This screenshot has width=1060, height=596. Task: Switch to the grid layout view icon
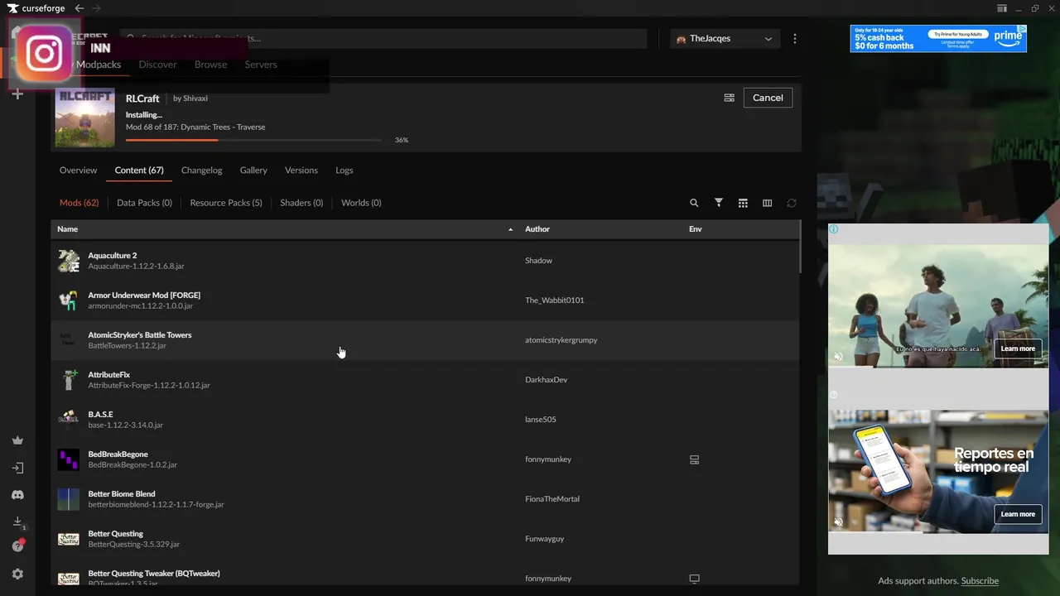pos(743,203)
